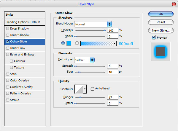Enable the Gradient Overlay checkbox
The image size is (178, 131).
(x=7, y=87)
